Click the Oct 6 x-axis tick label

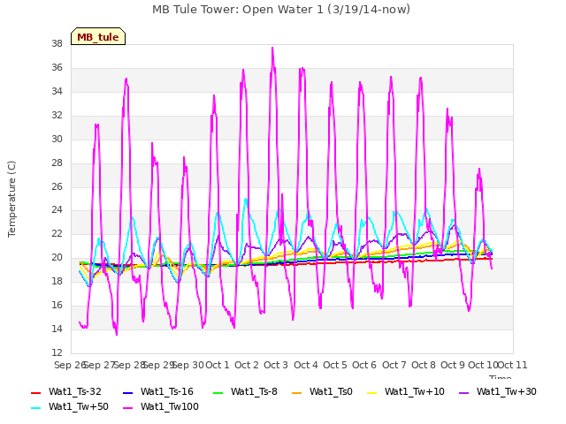click(x=364, y=365)
